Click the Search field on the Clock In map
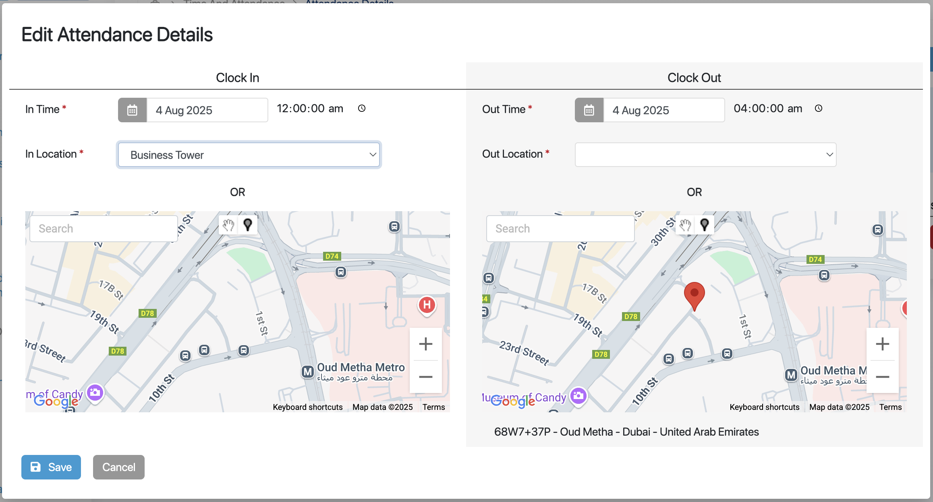Image resolution: width=933 pixels, height=502 pixels. (x=104, y=228)
